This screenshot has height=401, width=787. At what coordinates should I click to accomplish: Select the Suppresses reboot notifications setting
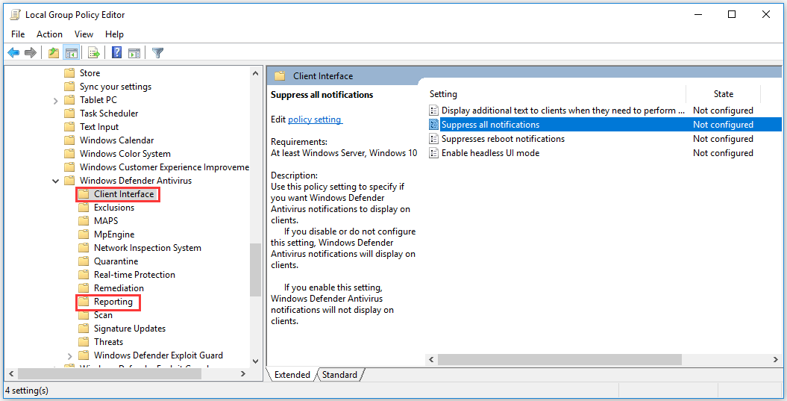(x=503, y=139)
